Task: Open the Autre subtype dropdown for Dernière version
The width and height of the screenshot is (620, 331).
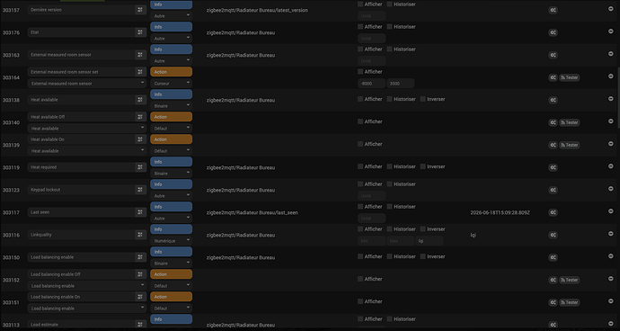Action: click(172, 16)
